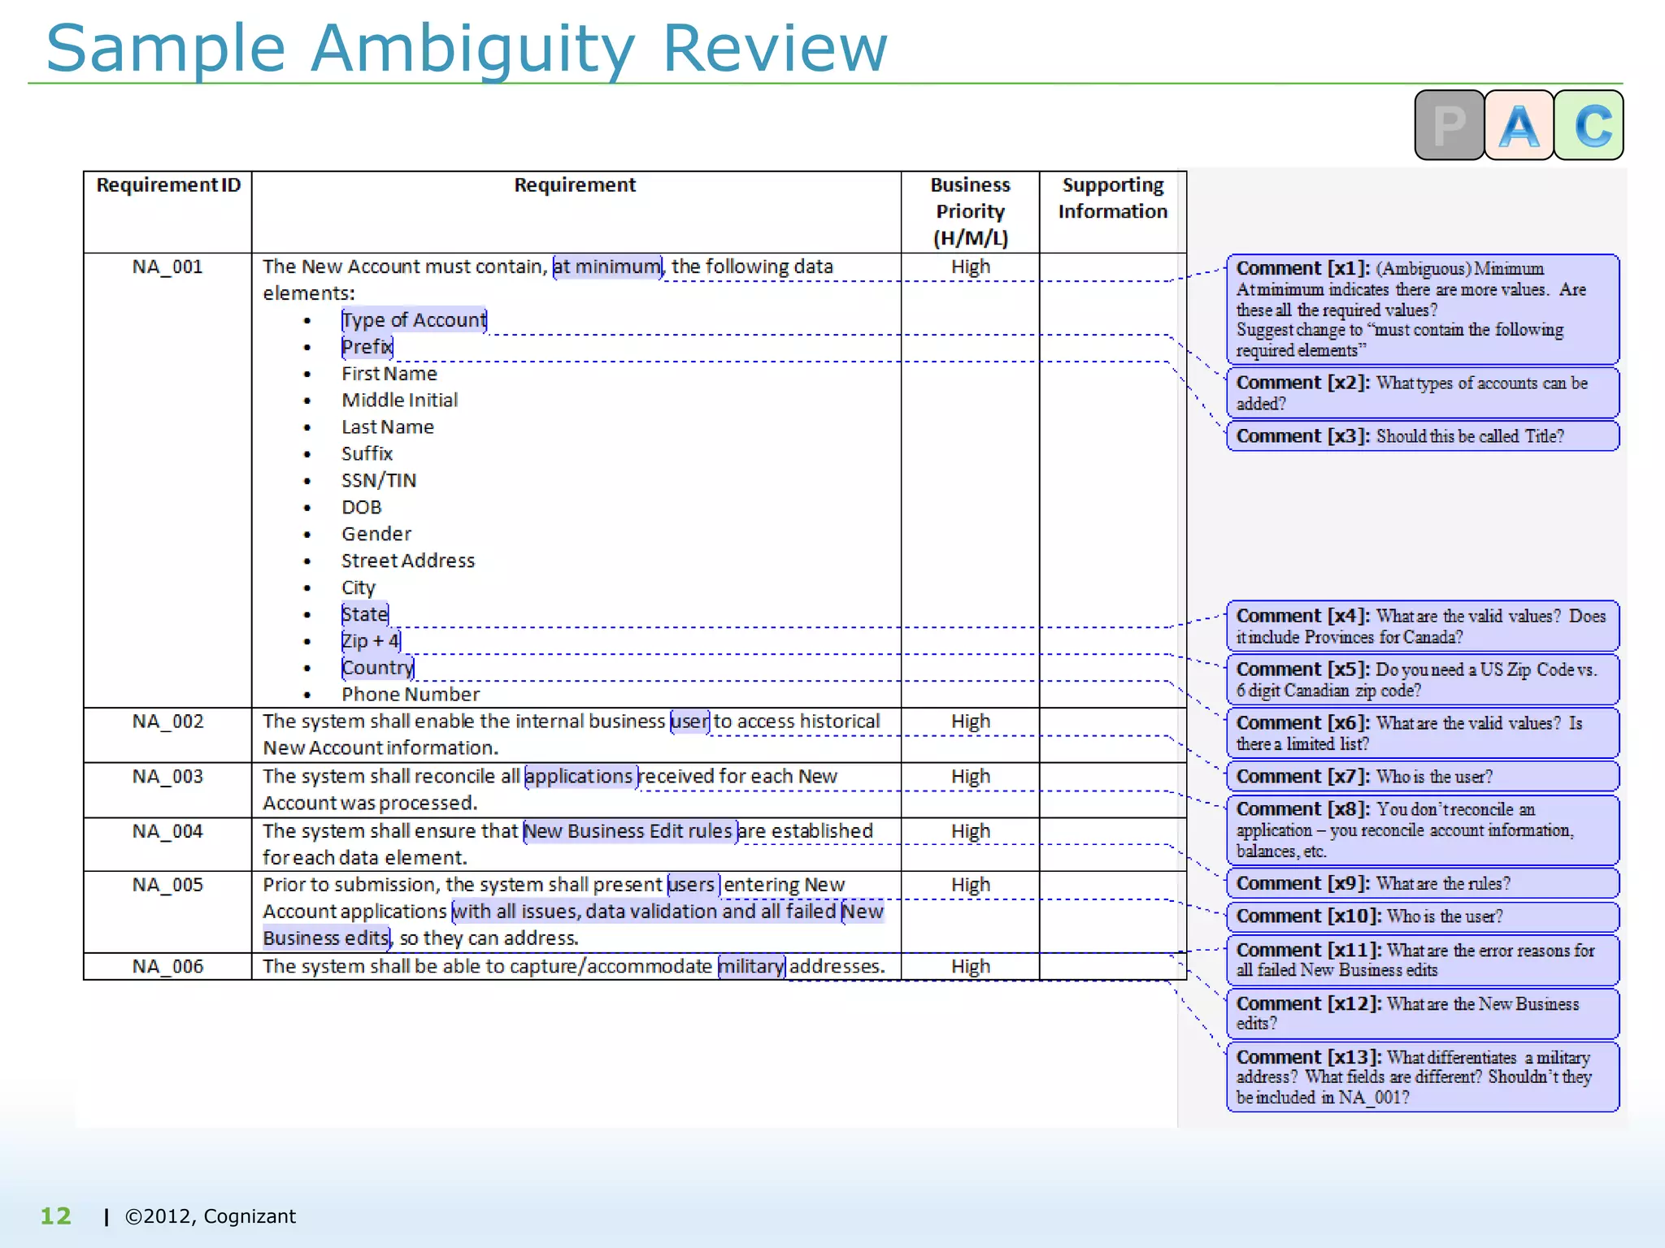Select the highlighted 'Zip + 4' item
The image size is (1665, 1248).
coord(371,641)
